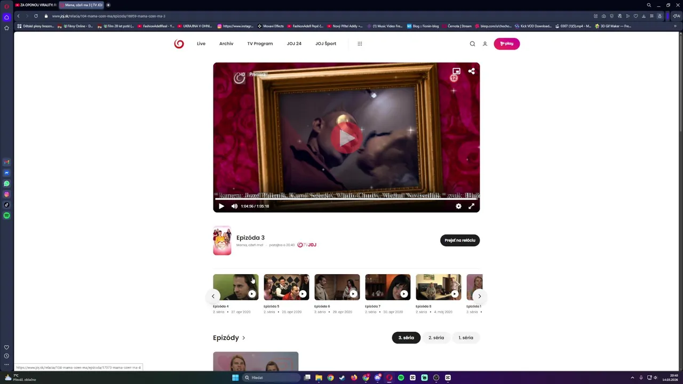Click the video progress bar

tap(346, 199)
